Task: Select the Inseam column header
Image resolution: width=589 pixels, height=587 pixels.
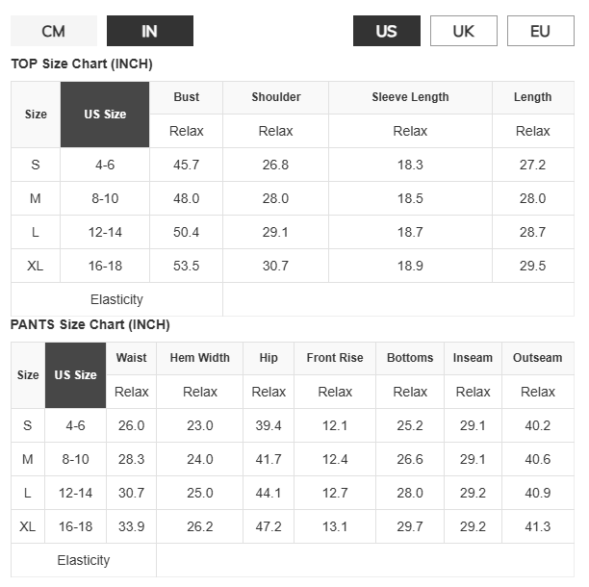Action: tap(473, 358)
